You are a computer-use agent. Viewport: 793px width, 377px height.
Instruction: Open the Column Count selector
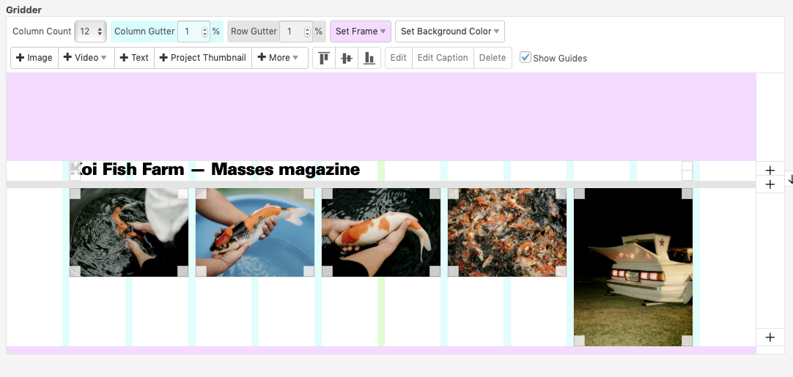pos(92,31)
